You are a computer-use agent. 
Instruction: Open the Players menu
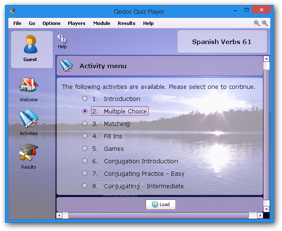[x=77, y=23]
